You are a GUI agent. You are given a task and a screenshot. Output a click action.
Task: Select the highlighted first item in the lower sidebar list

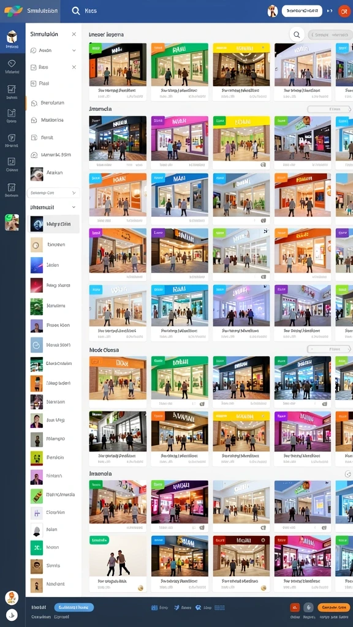55,224
